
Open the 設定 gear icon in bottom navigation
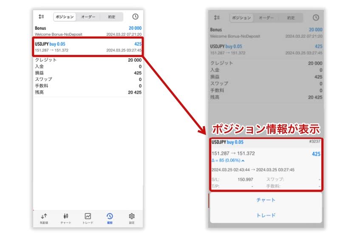pos(132,218)
